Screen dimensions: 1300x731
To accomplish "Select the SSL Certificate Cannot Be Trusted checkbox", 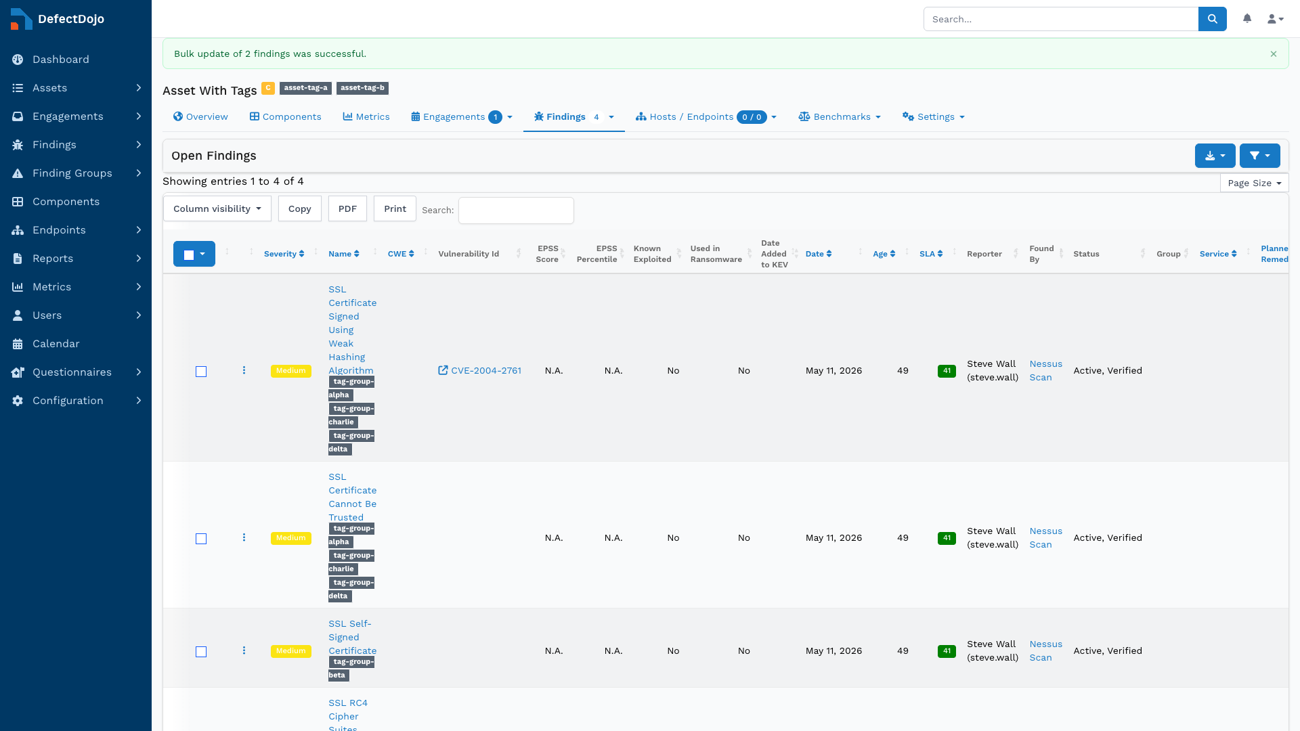I will [201, 539].
